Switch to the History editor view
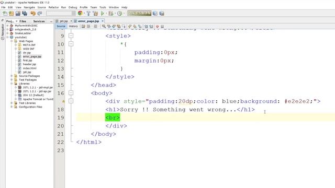Image resolution: width=335 pixels, height=188 pixels. (x=73, y=26)
